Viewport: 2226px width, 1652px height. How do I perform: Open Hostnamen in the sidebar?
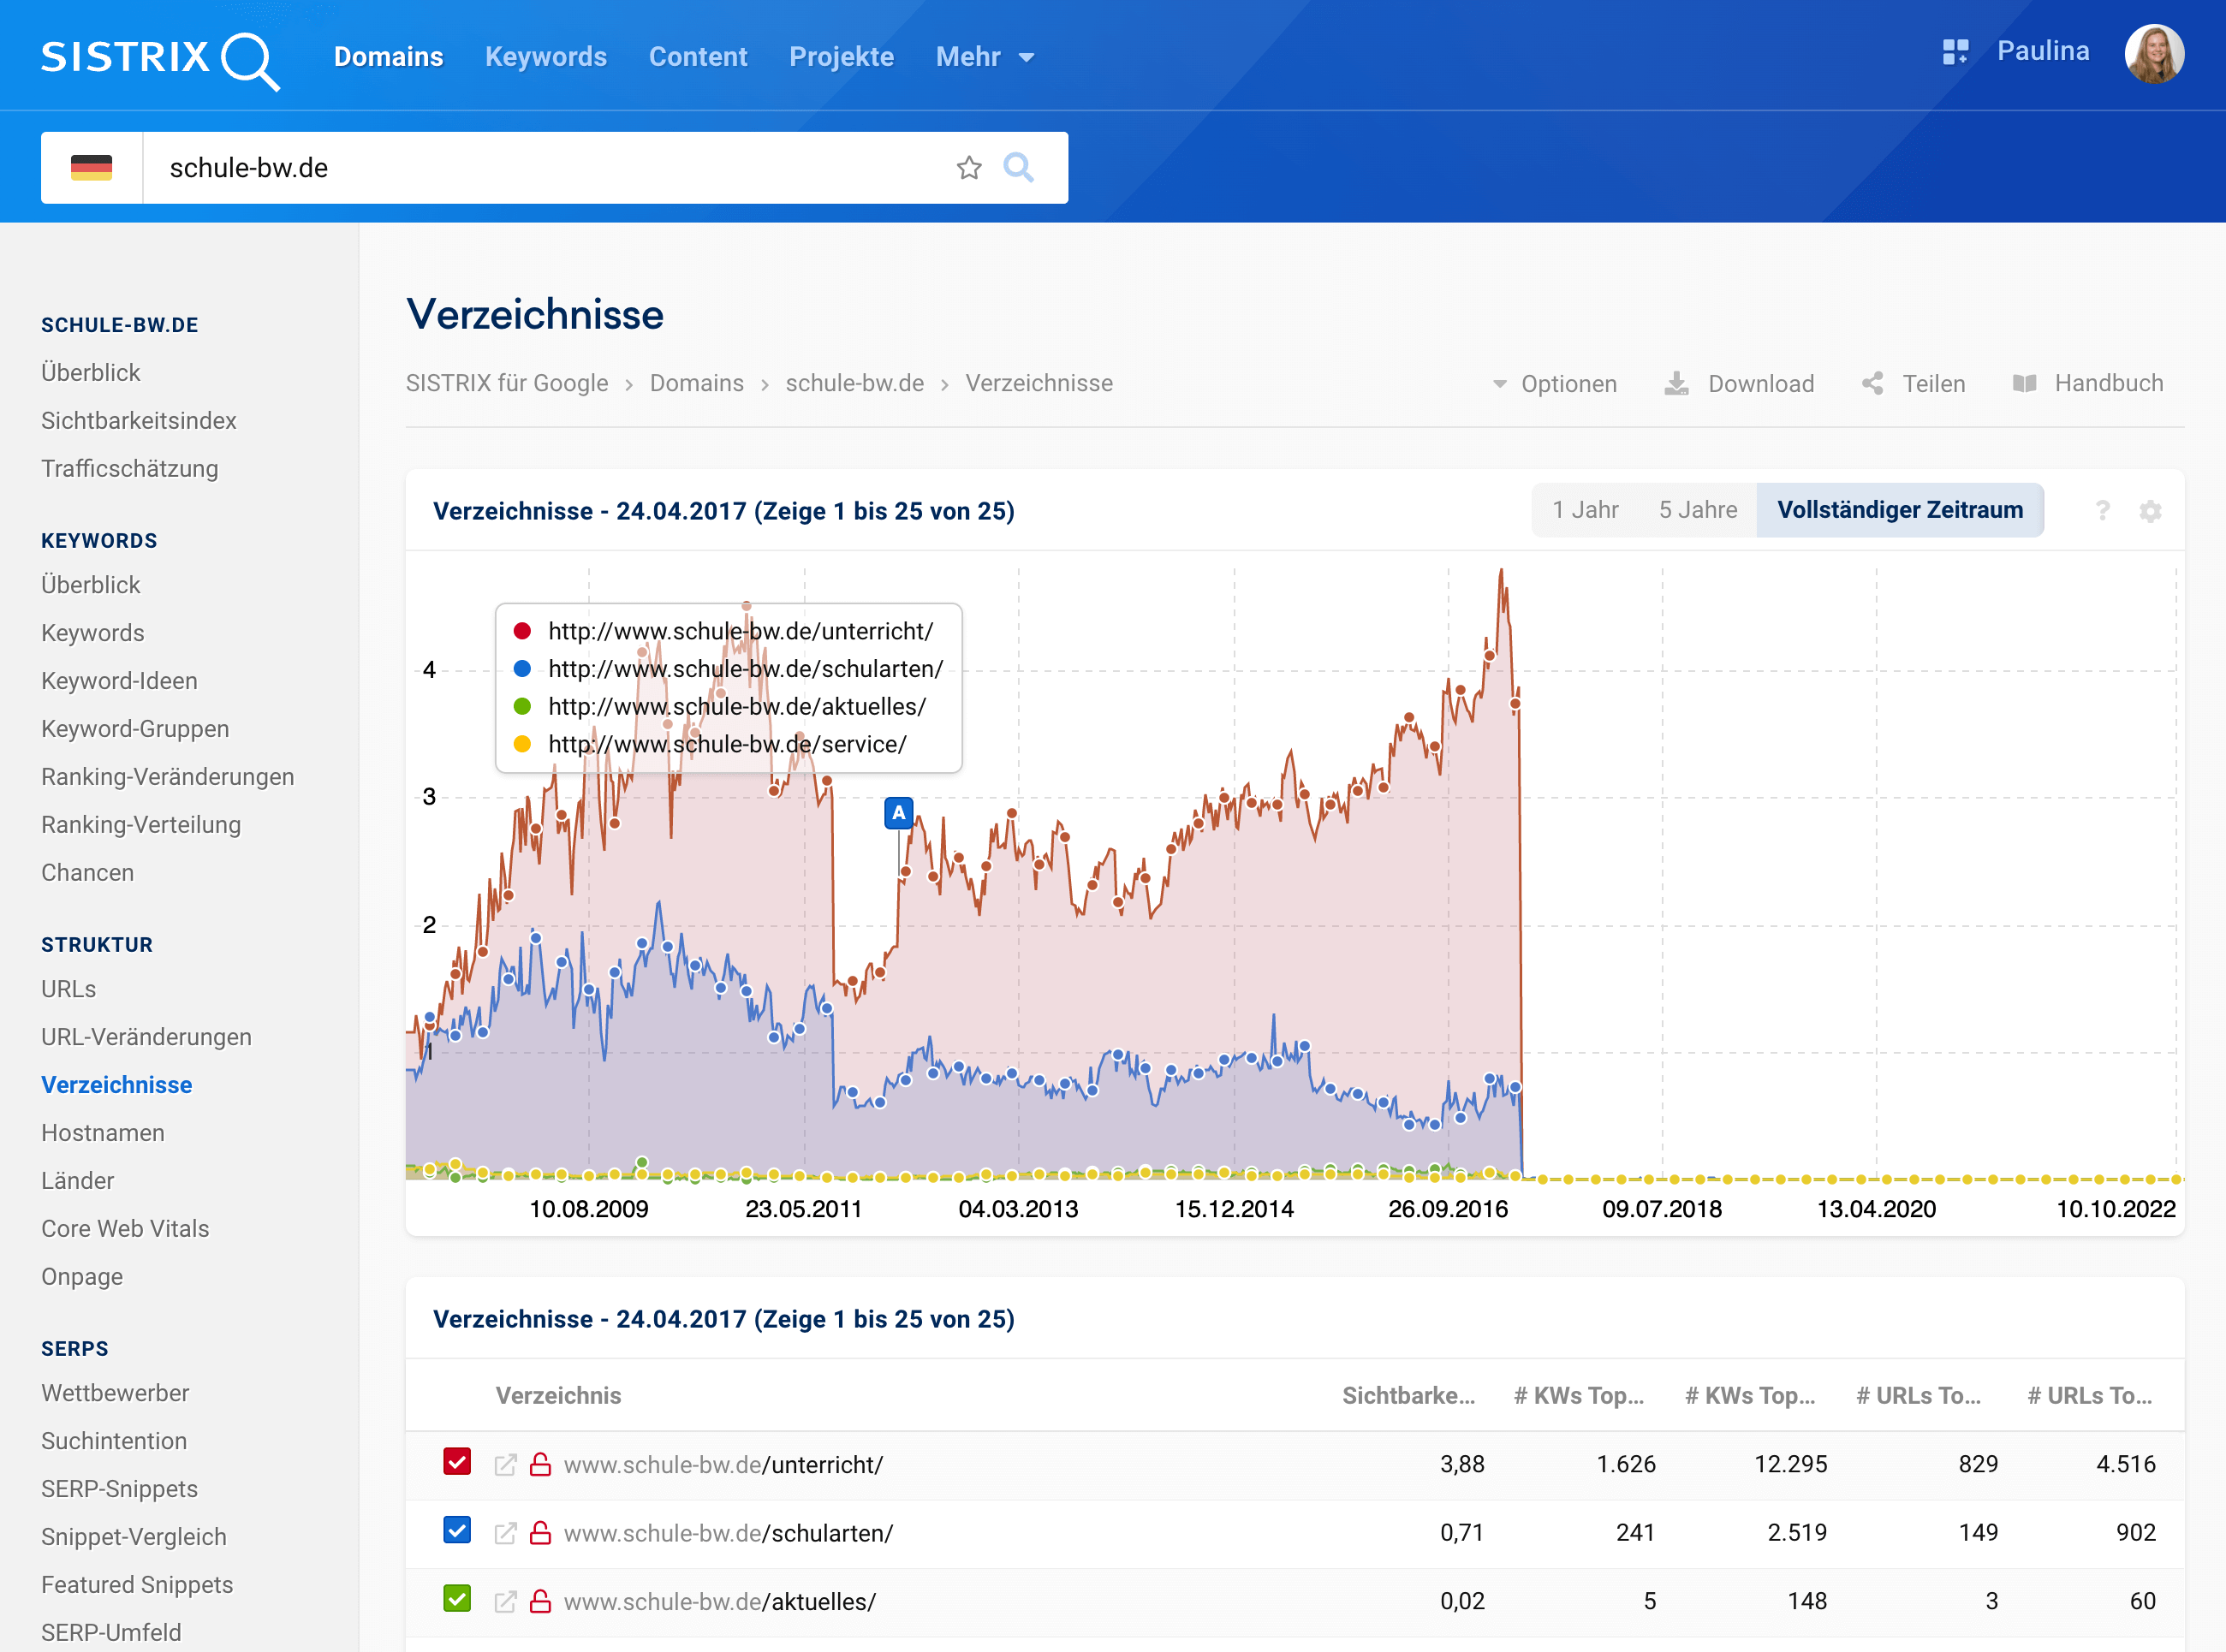point(103,1133)
